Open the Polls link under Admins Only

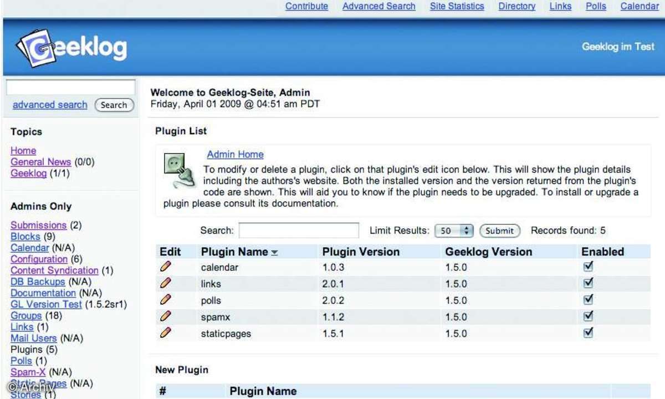point(22,361)
